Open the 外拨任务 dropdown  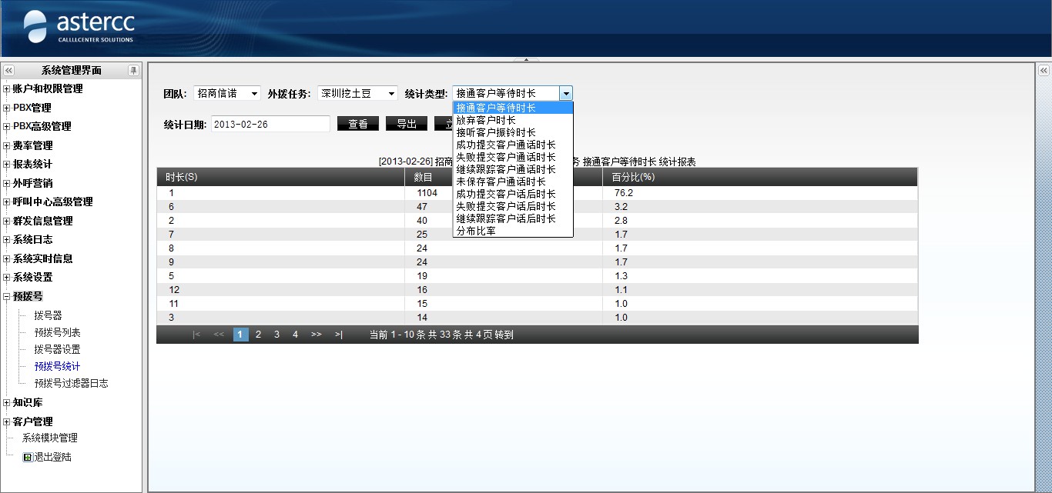[358, 93]
